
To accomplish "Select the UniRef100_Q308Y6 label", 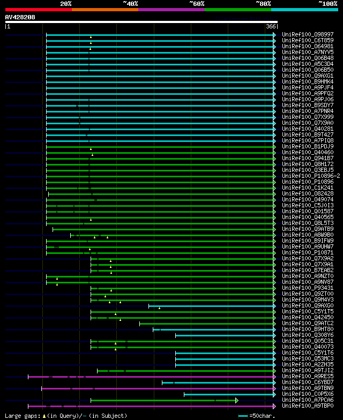I will tap(308, 335).
